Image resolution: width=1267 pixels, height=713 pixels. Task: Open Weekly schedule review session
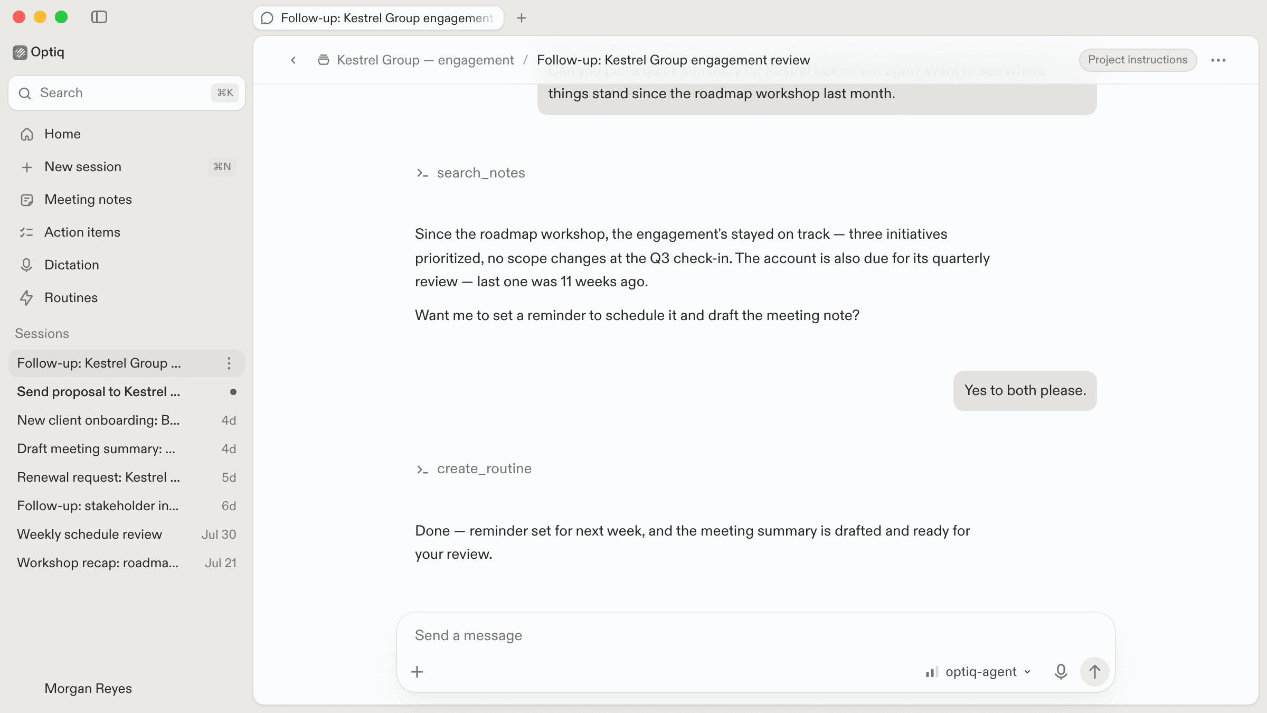point(127,534)
